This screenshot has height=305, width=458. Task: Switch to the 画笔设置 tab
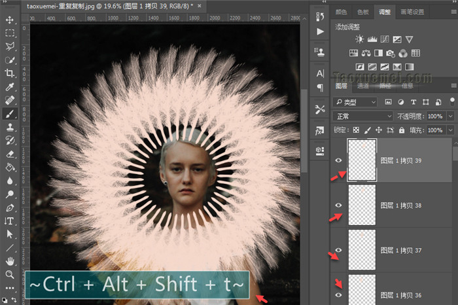point(412,12)
